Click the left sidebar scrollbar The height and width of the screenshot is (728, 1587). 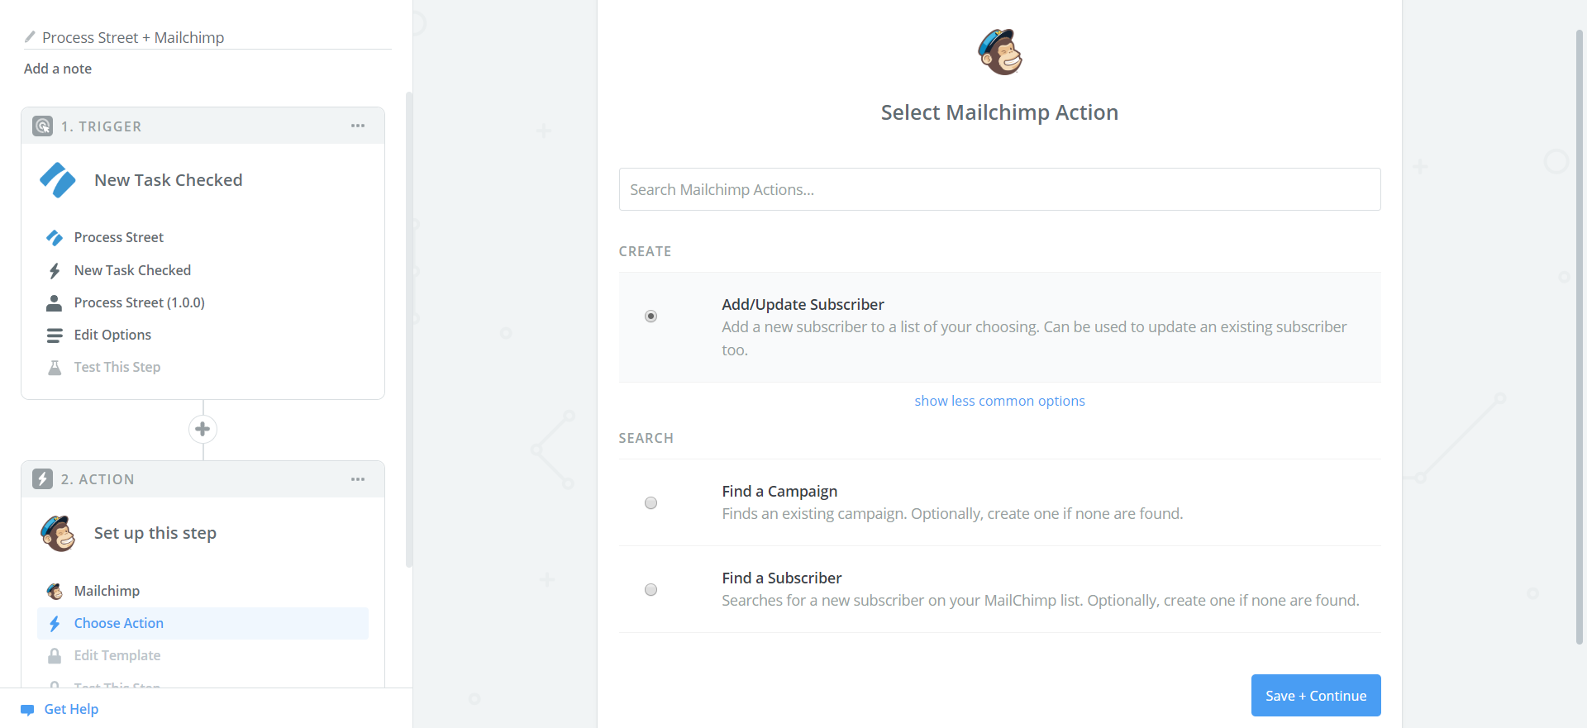pos(408,329)
